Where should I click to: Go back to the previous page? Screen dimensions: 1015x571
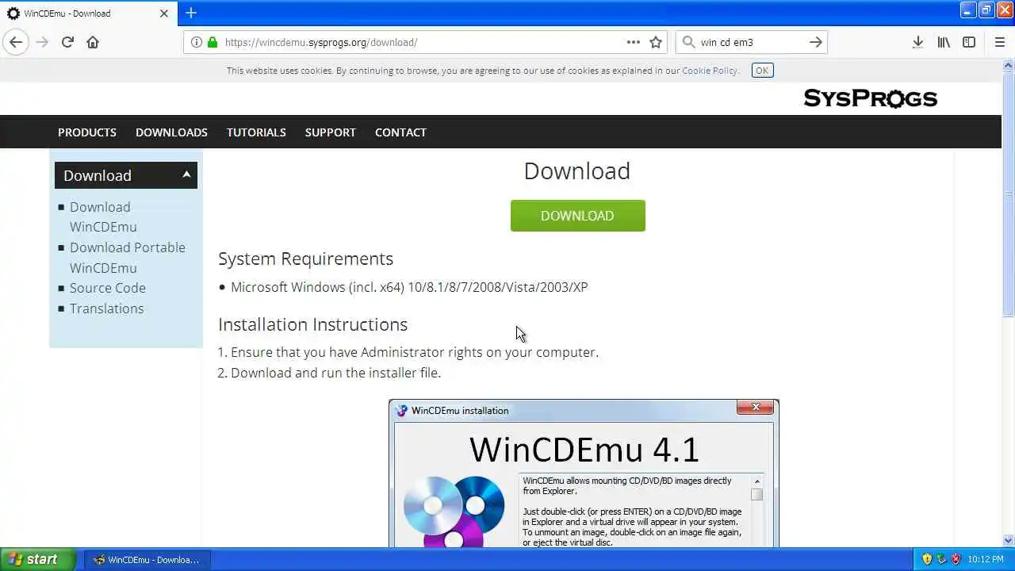(16, 42)
